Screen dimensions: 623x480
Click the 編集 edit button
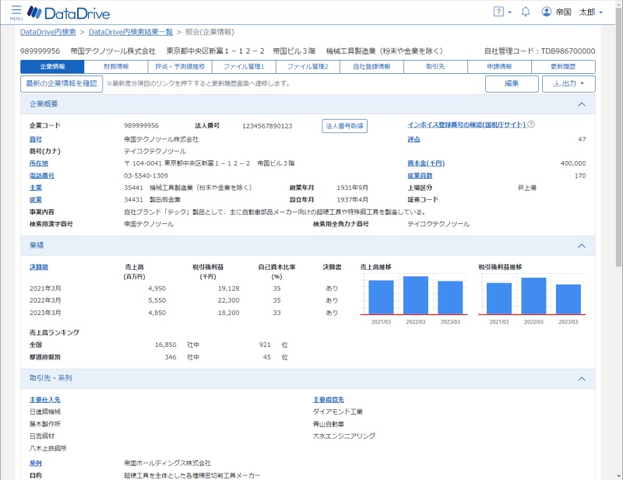(512, 84)
